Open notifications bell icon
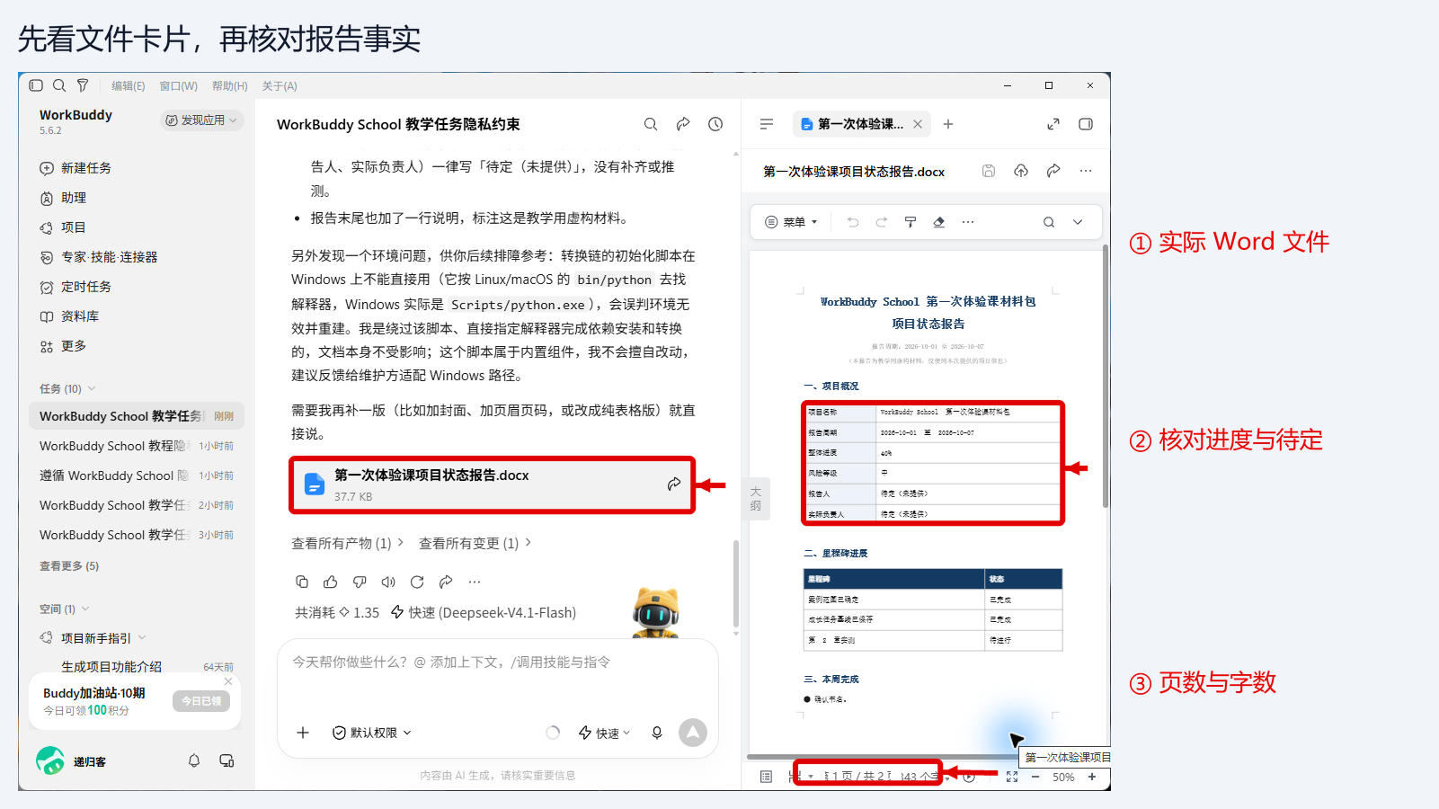The image size is (1439, 809). coord(194,760)
